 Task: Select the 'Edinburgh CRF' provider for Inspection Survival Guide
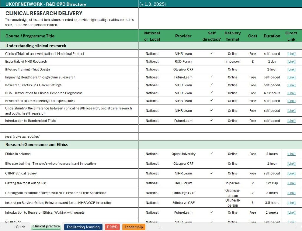point(183,203)
